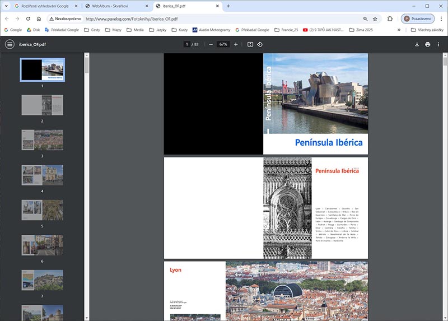This screenshot has width=448, height=321.
Task: Open the Mapy bookmarks folder
Action: (x=113, y=30)
